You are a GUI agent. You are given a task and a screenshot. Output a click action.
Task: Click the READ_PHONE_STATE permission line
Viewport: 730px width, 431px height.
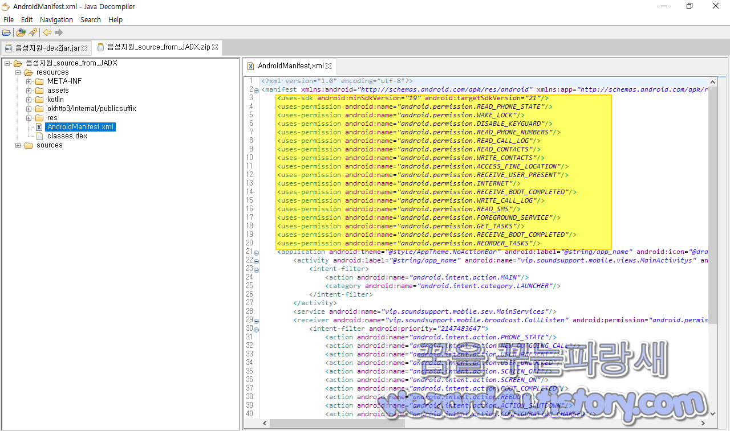click(415, 106)
